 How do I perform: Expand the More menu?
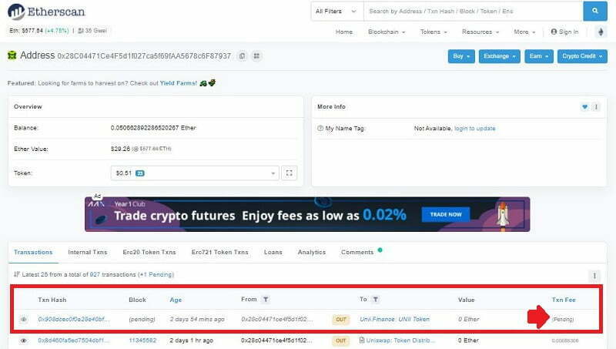(524, 32)
